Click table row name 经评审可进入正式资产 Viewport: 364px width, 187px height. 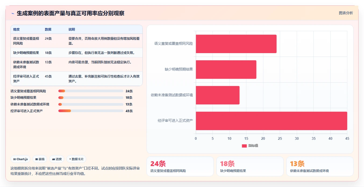[26, 79]
